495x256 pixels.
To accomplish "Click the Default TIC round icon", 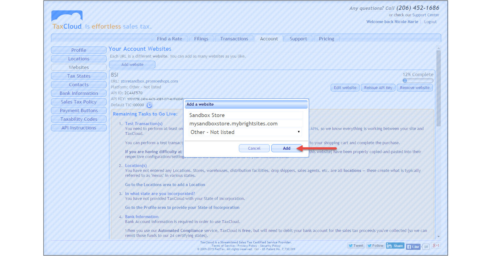I will [x=149, y=105].
